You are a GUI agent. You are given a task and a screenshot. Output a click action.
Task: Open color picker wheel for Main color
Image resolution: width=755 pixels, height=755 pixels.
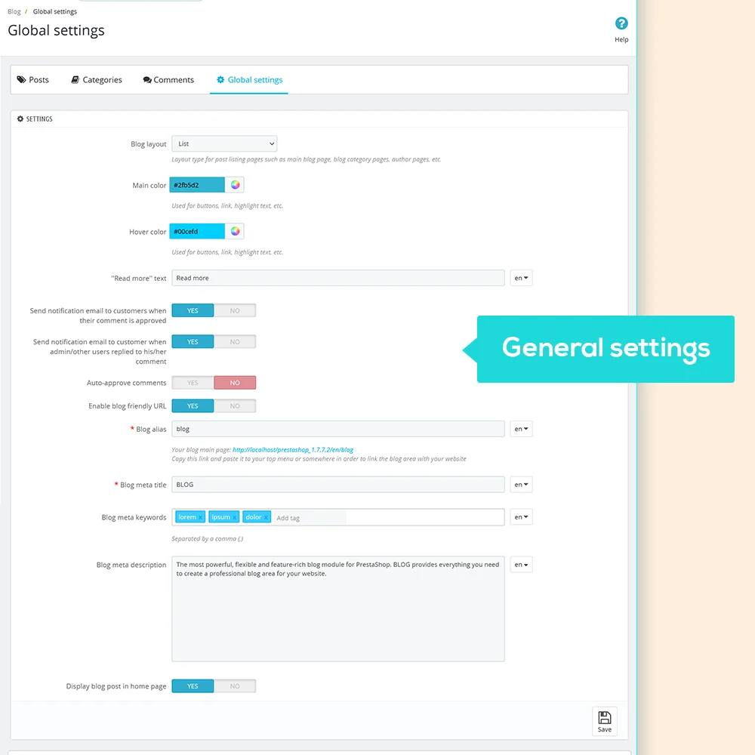click(x=235, y=185)
